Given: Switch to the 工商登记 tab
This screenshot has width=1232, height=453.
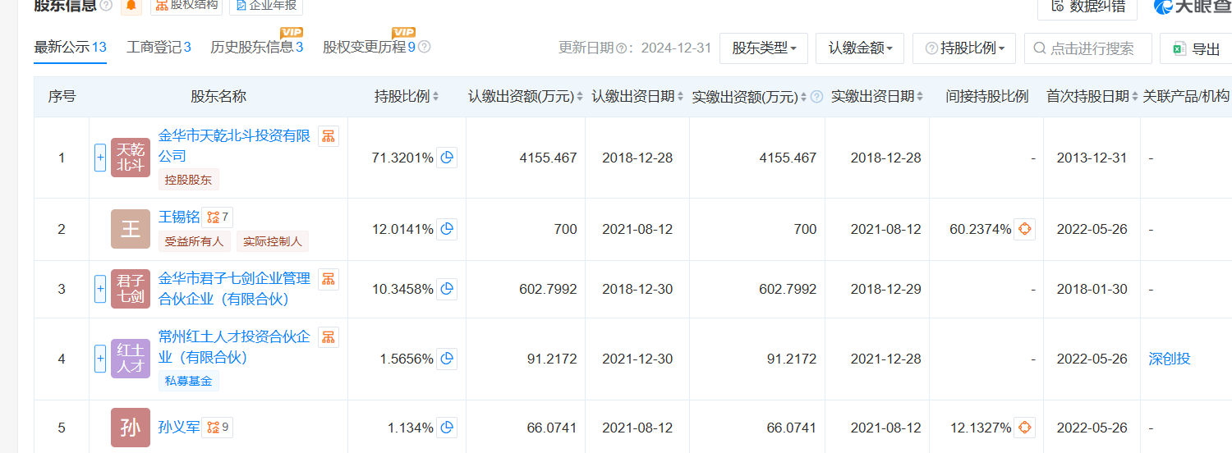Looking at the screenshot, I should tap(159, 47).
